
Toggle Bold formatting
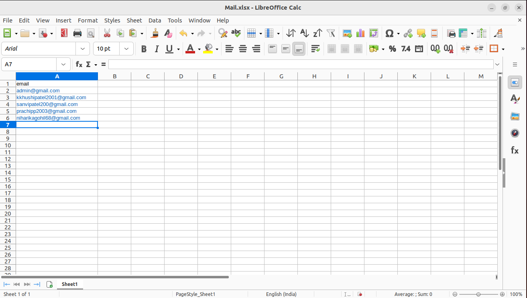[x=144, y=49]
